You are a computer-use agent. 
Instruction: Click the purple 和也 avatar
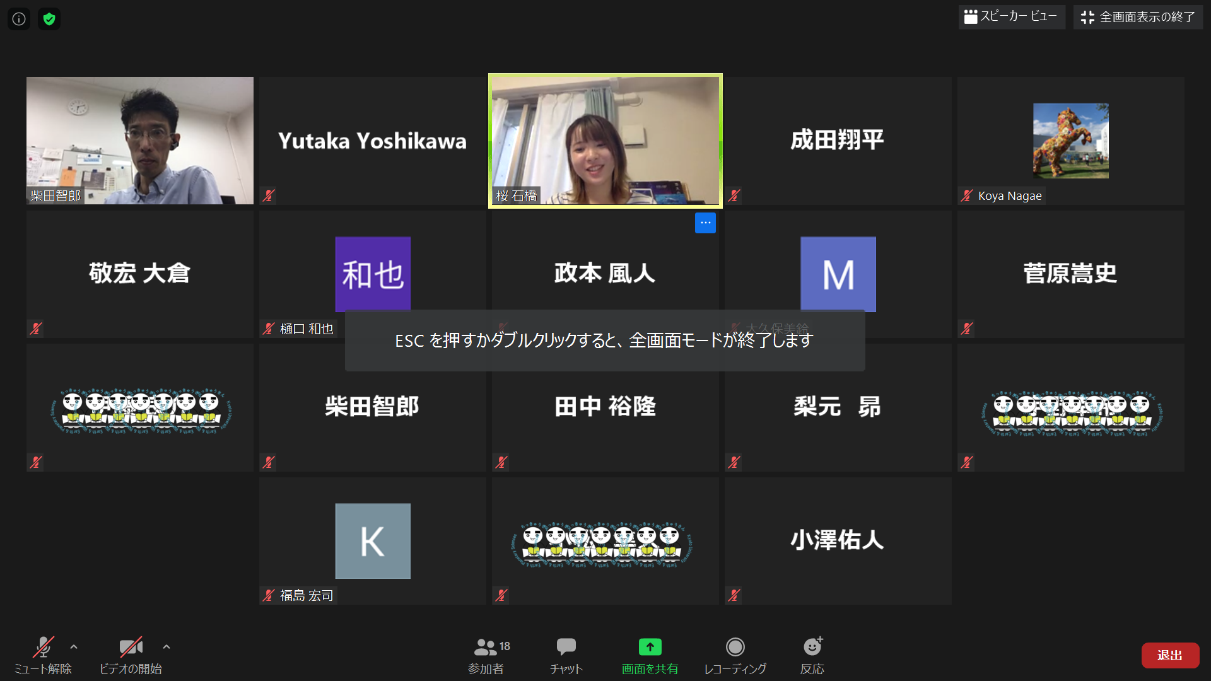[372, 274]
